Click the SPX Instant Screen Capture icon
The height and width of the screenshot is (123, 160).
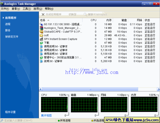[41, 39]
